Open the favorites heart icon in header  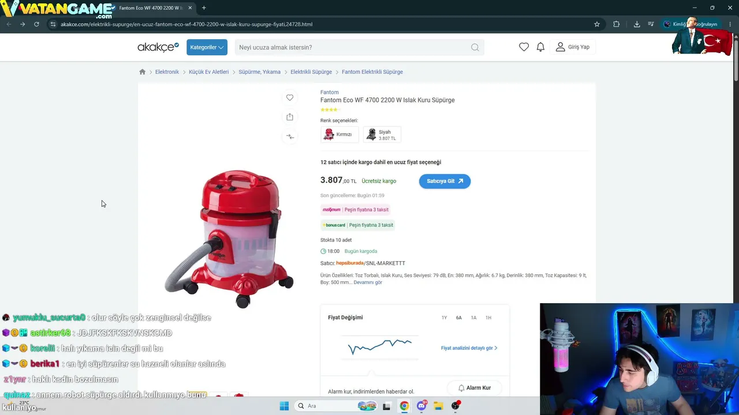coord(524,47)
